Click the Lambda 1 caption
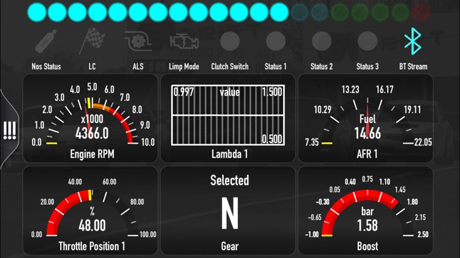The image size is (460, 258). click(x=230, y=154)
